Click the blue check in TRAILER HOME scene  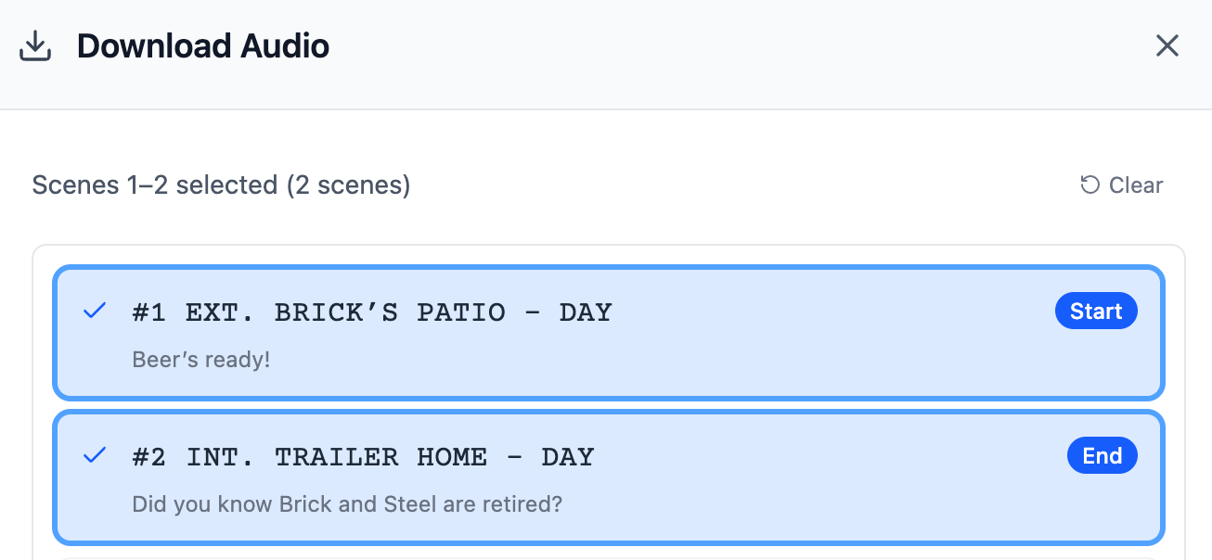pos(94,455)
